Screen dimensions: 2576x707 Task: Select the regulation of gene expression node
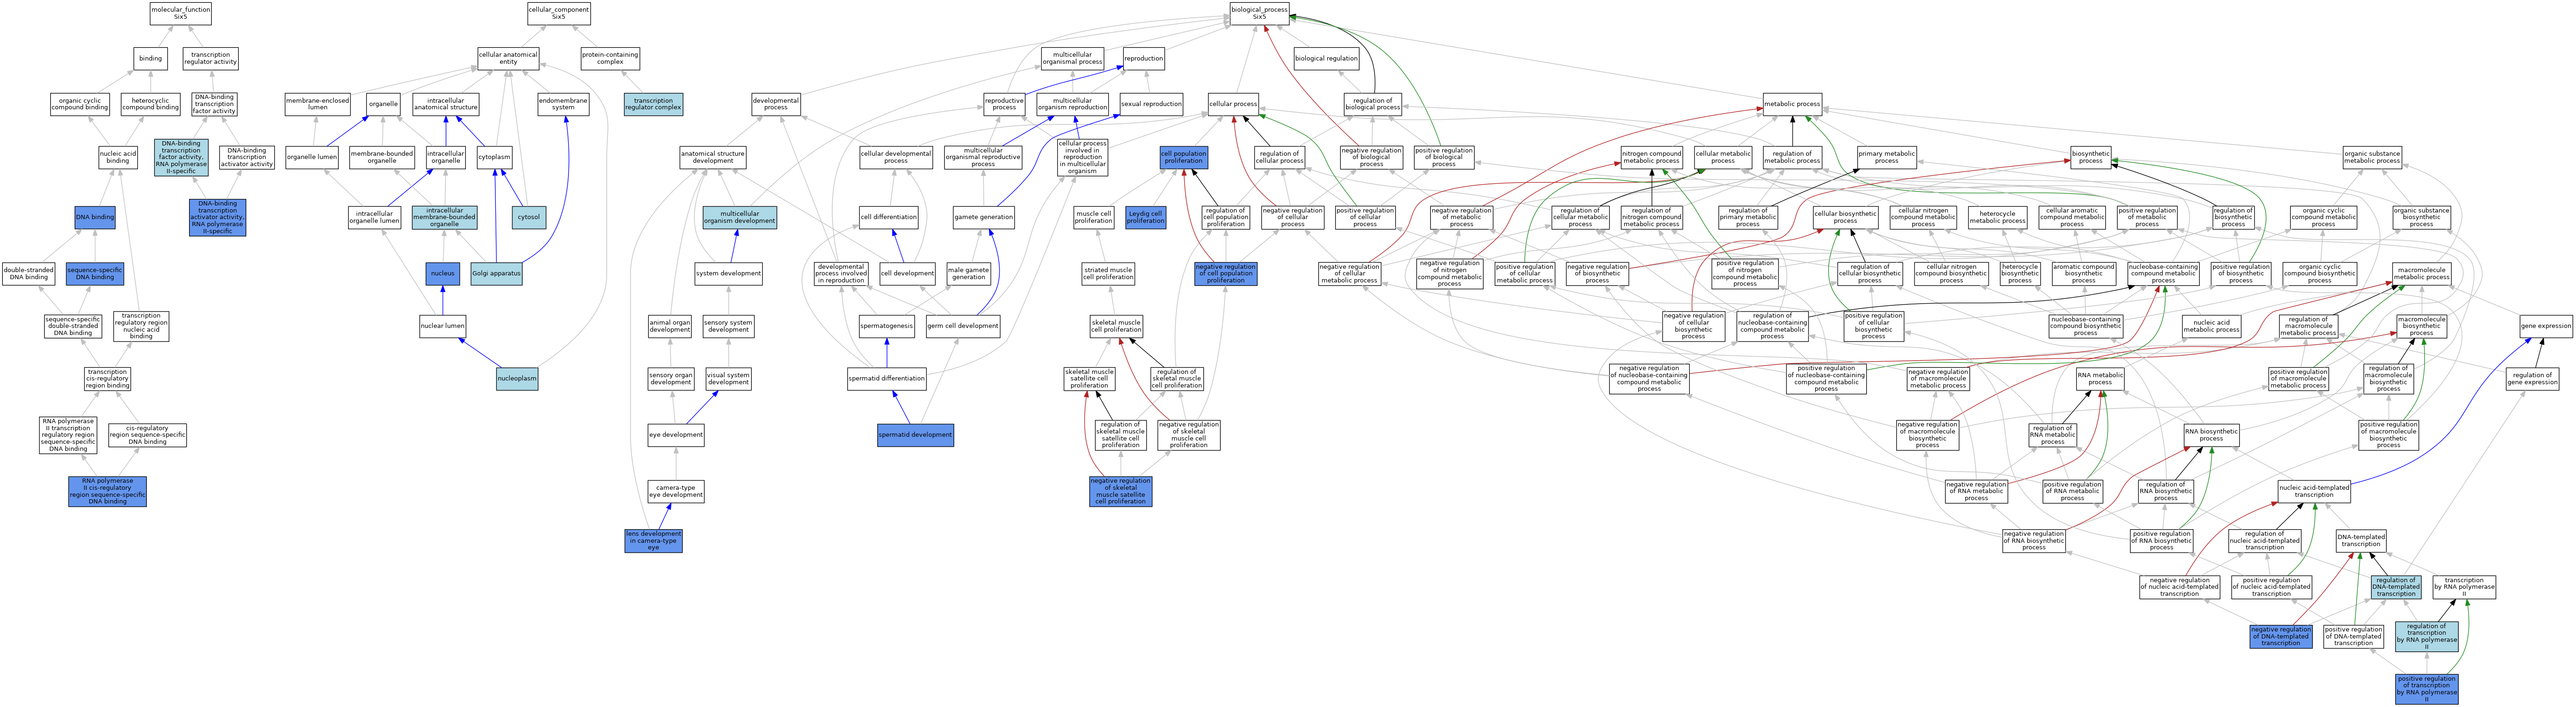2533,379
